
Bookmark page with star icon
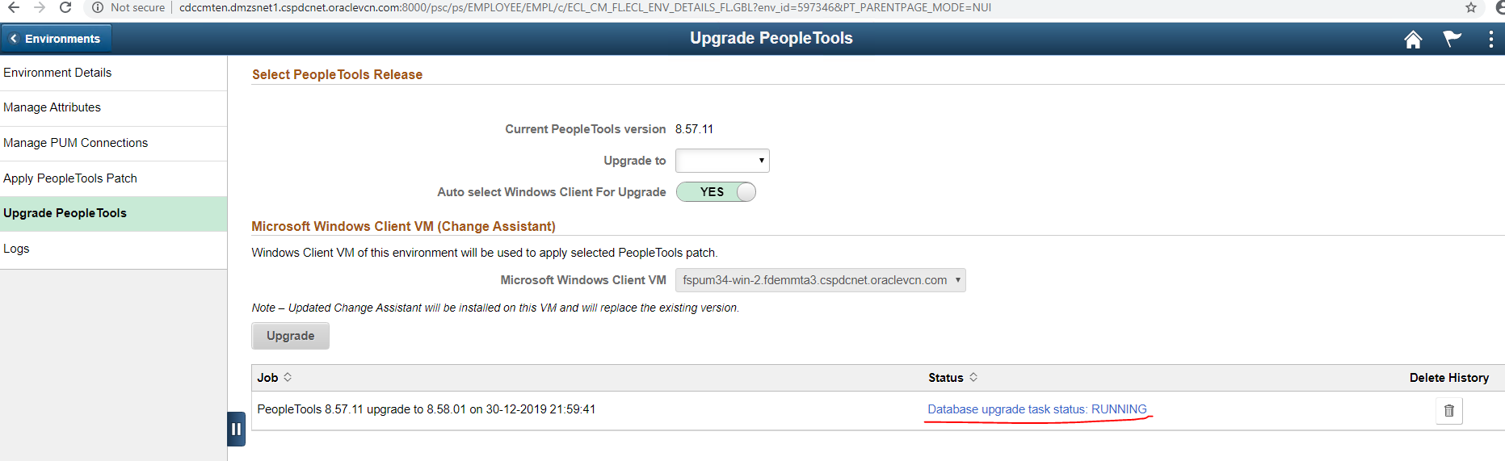(1471, 7)
